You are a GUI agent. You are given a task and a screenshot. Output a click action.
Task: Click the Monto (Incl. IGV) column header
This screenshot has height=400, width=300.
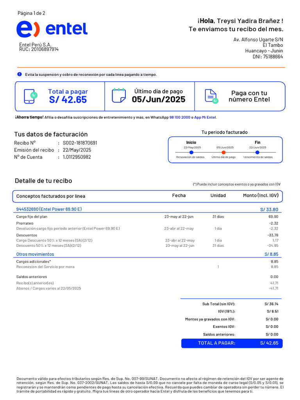click(261, 195)
